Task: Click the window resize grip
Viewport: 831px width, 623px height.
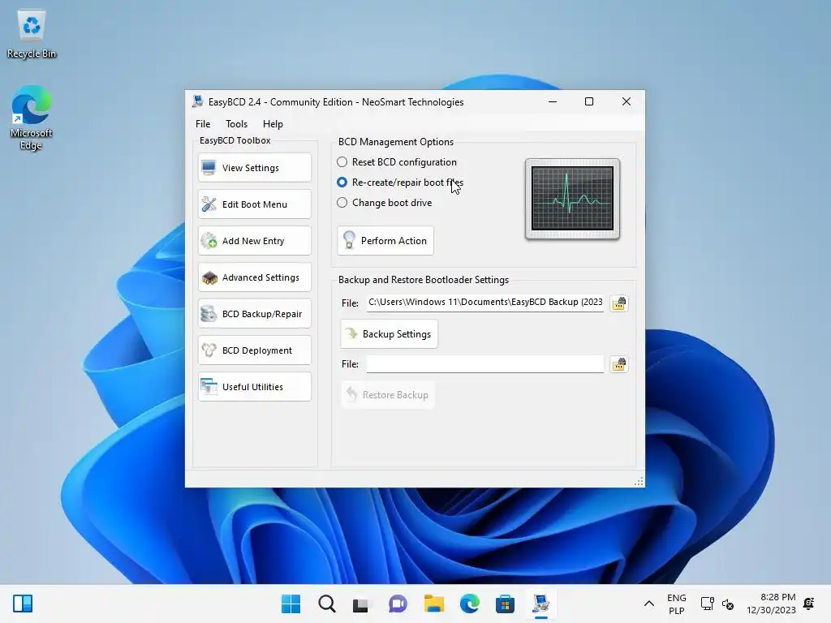Action: pos(639,482)
